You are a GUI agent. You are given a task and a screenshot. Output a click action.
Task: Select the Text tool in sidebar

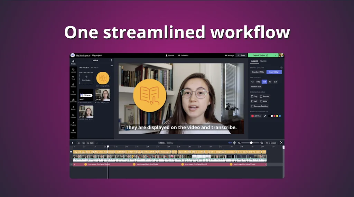coord(73,78)
